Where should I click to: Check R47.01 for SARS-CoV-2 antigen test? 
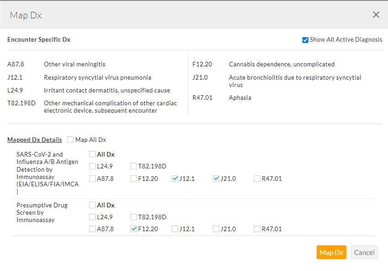tap(257, 179)
